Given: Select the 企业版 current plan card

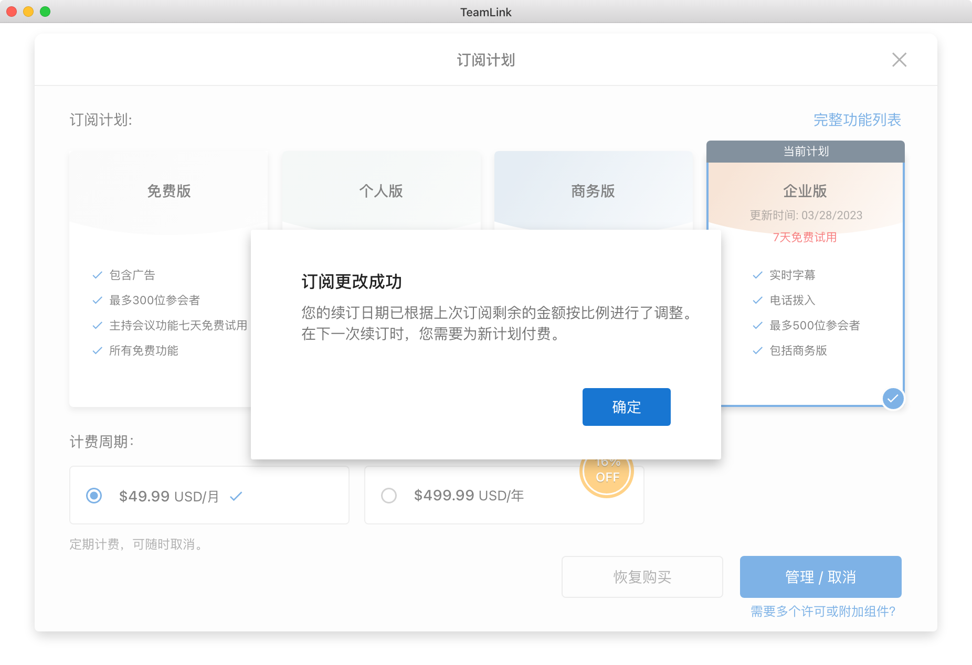Looking at the screenshot, I should coord(805,191).
